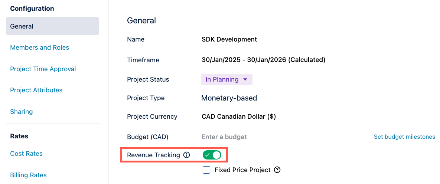Select Project Attributes in sidebar

pos(36,90)
